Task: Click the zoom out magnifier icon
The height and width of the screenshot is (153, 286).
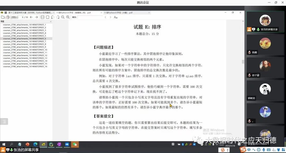Action: 63,17
